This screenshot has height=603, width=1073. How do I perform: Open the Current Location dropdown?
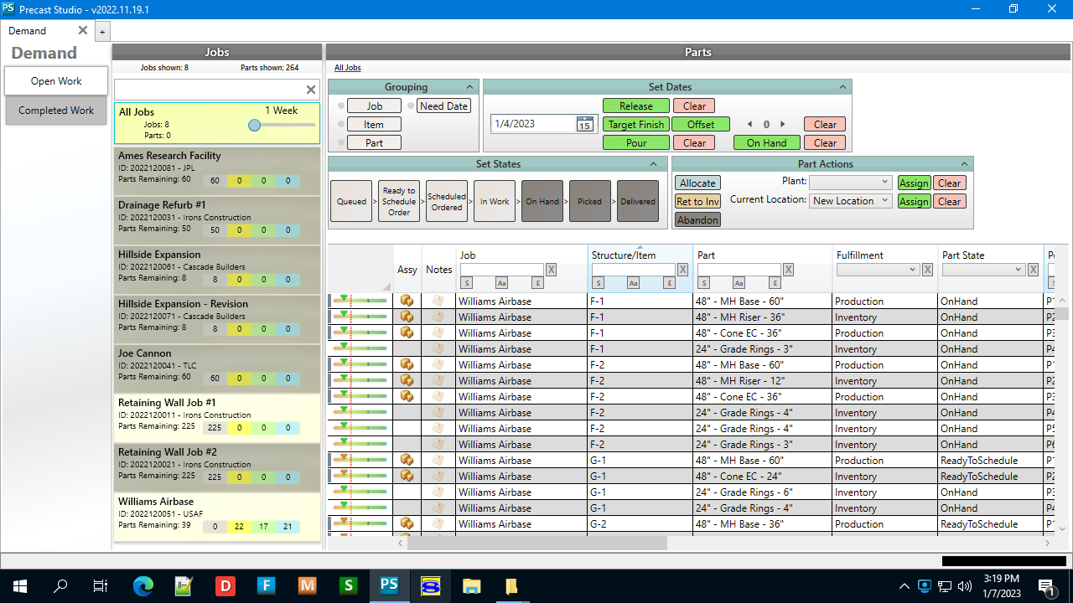coord(850,201)
